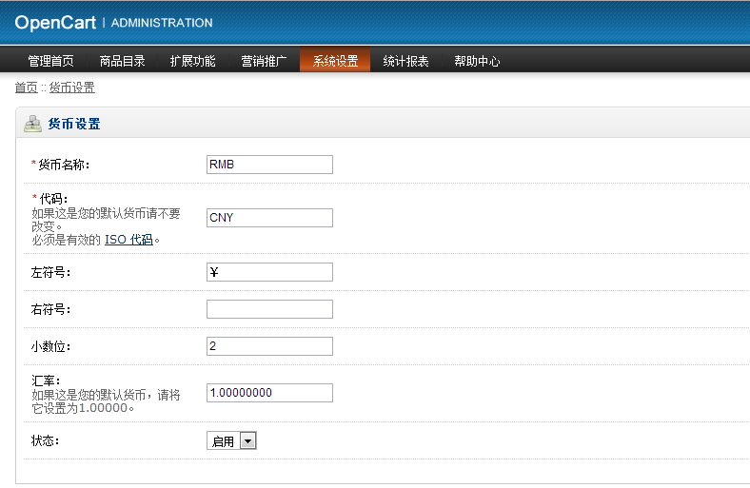Click the 小数位 input field
This screenshot has height=488, width=750.
pyautogui.click(x=269, y=346)
